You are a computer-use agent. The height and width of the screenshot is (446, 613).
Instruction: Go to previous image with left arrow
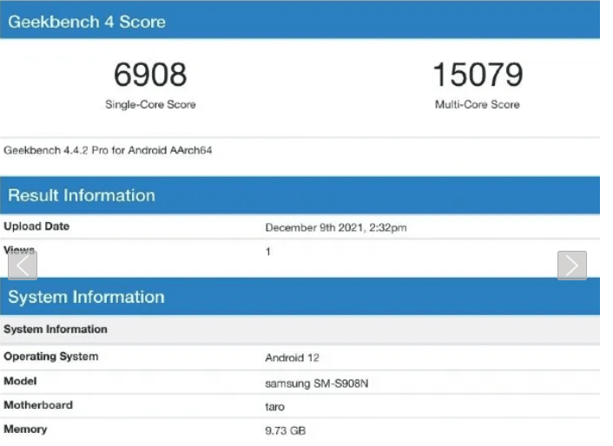(x=23, y=266)
